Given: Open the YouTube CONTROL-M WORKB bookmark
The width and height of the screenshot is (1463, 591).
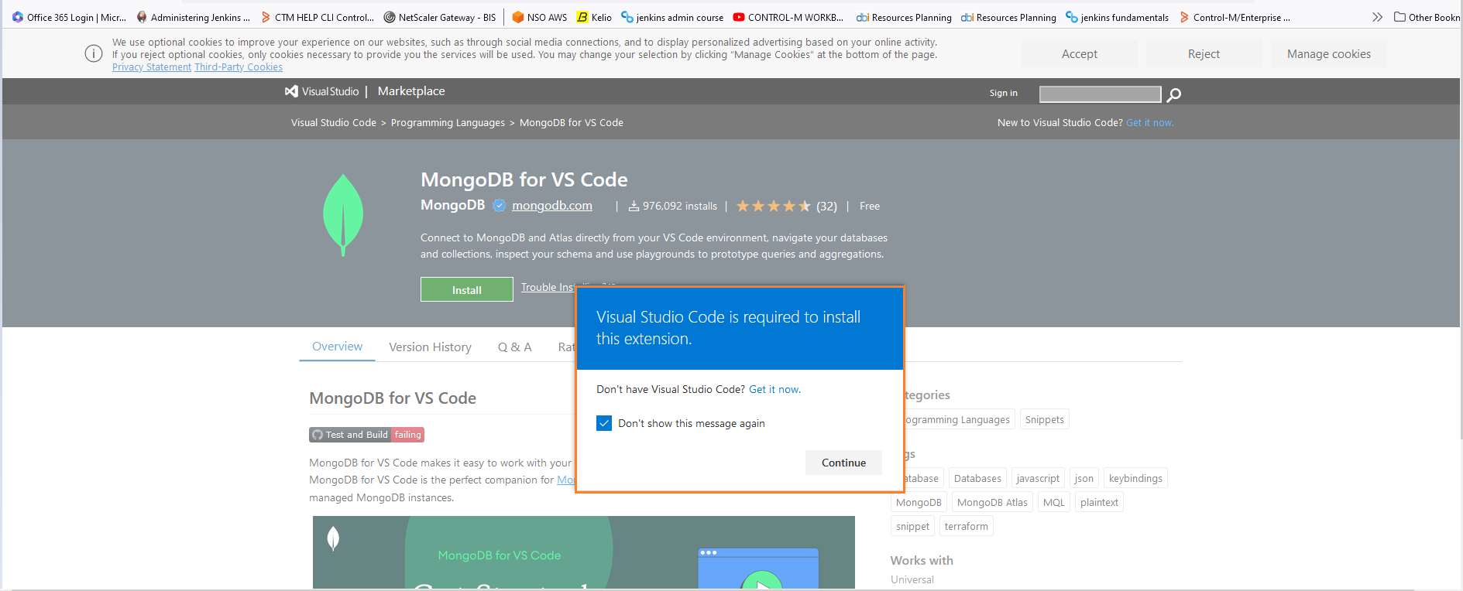Looking at the screenshot, I should [x=788, y=17].
